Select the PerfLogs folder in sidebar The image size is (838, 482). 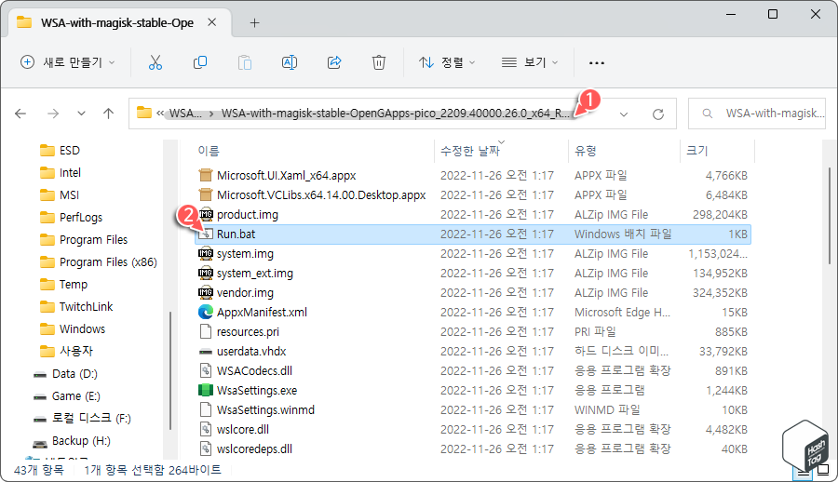(x=71, y=218)
